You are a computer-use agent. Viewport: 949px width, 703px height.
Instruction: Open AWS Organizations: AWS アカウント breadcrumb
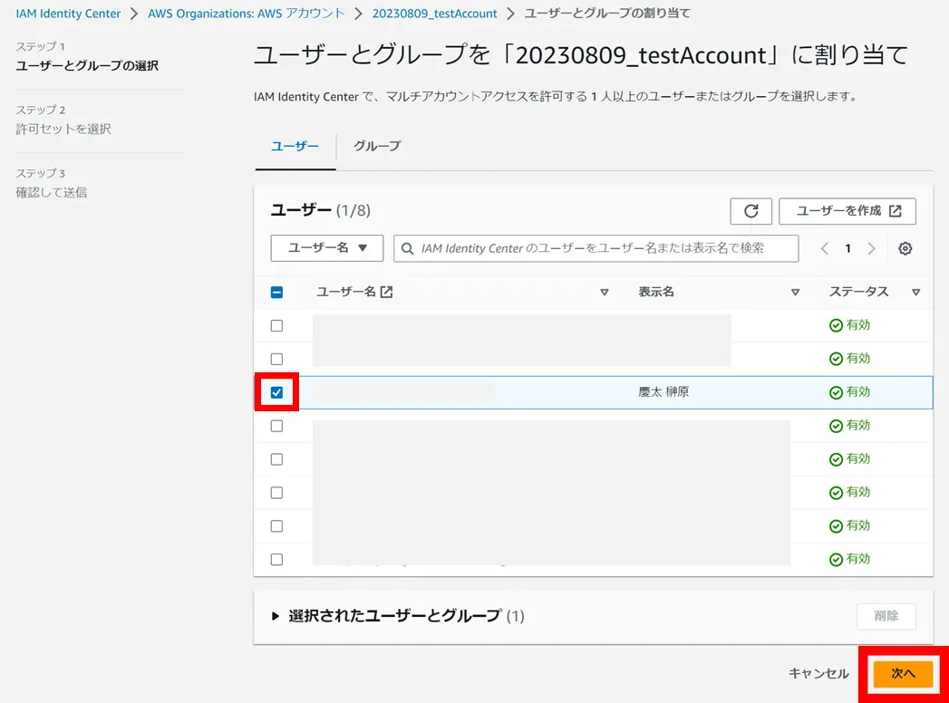pos(247,14)
